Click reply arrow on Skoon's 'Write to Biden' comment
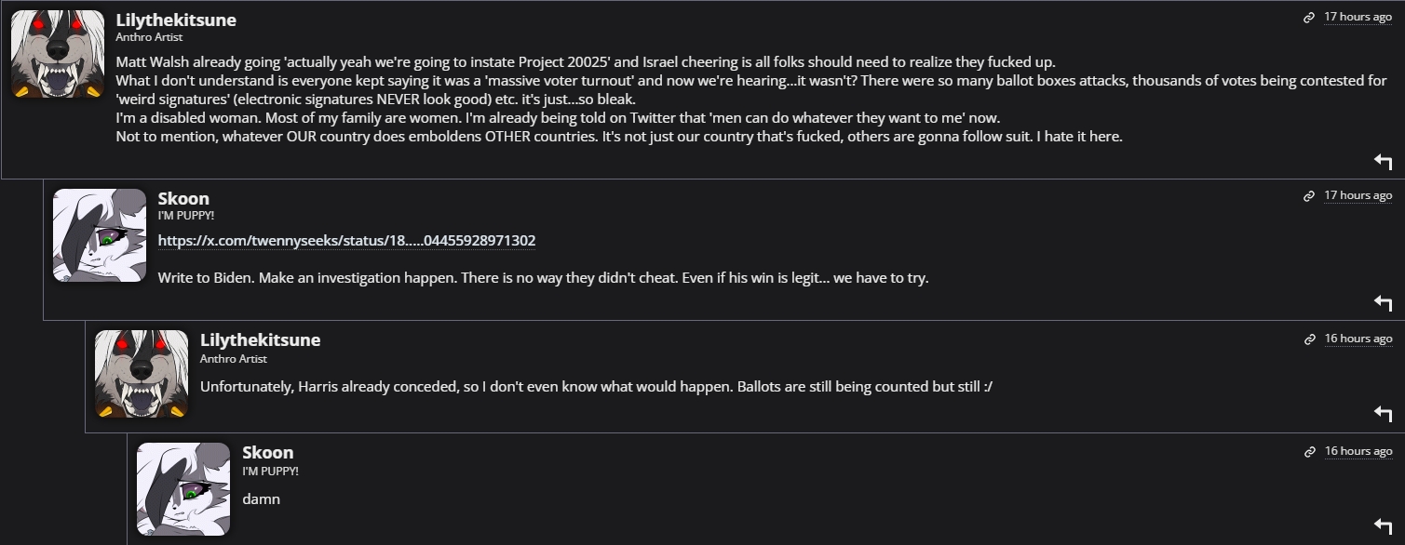The width and height of the screenshot is (1405, 545). click(1383, 303)
